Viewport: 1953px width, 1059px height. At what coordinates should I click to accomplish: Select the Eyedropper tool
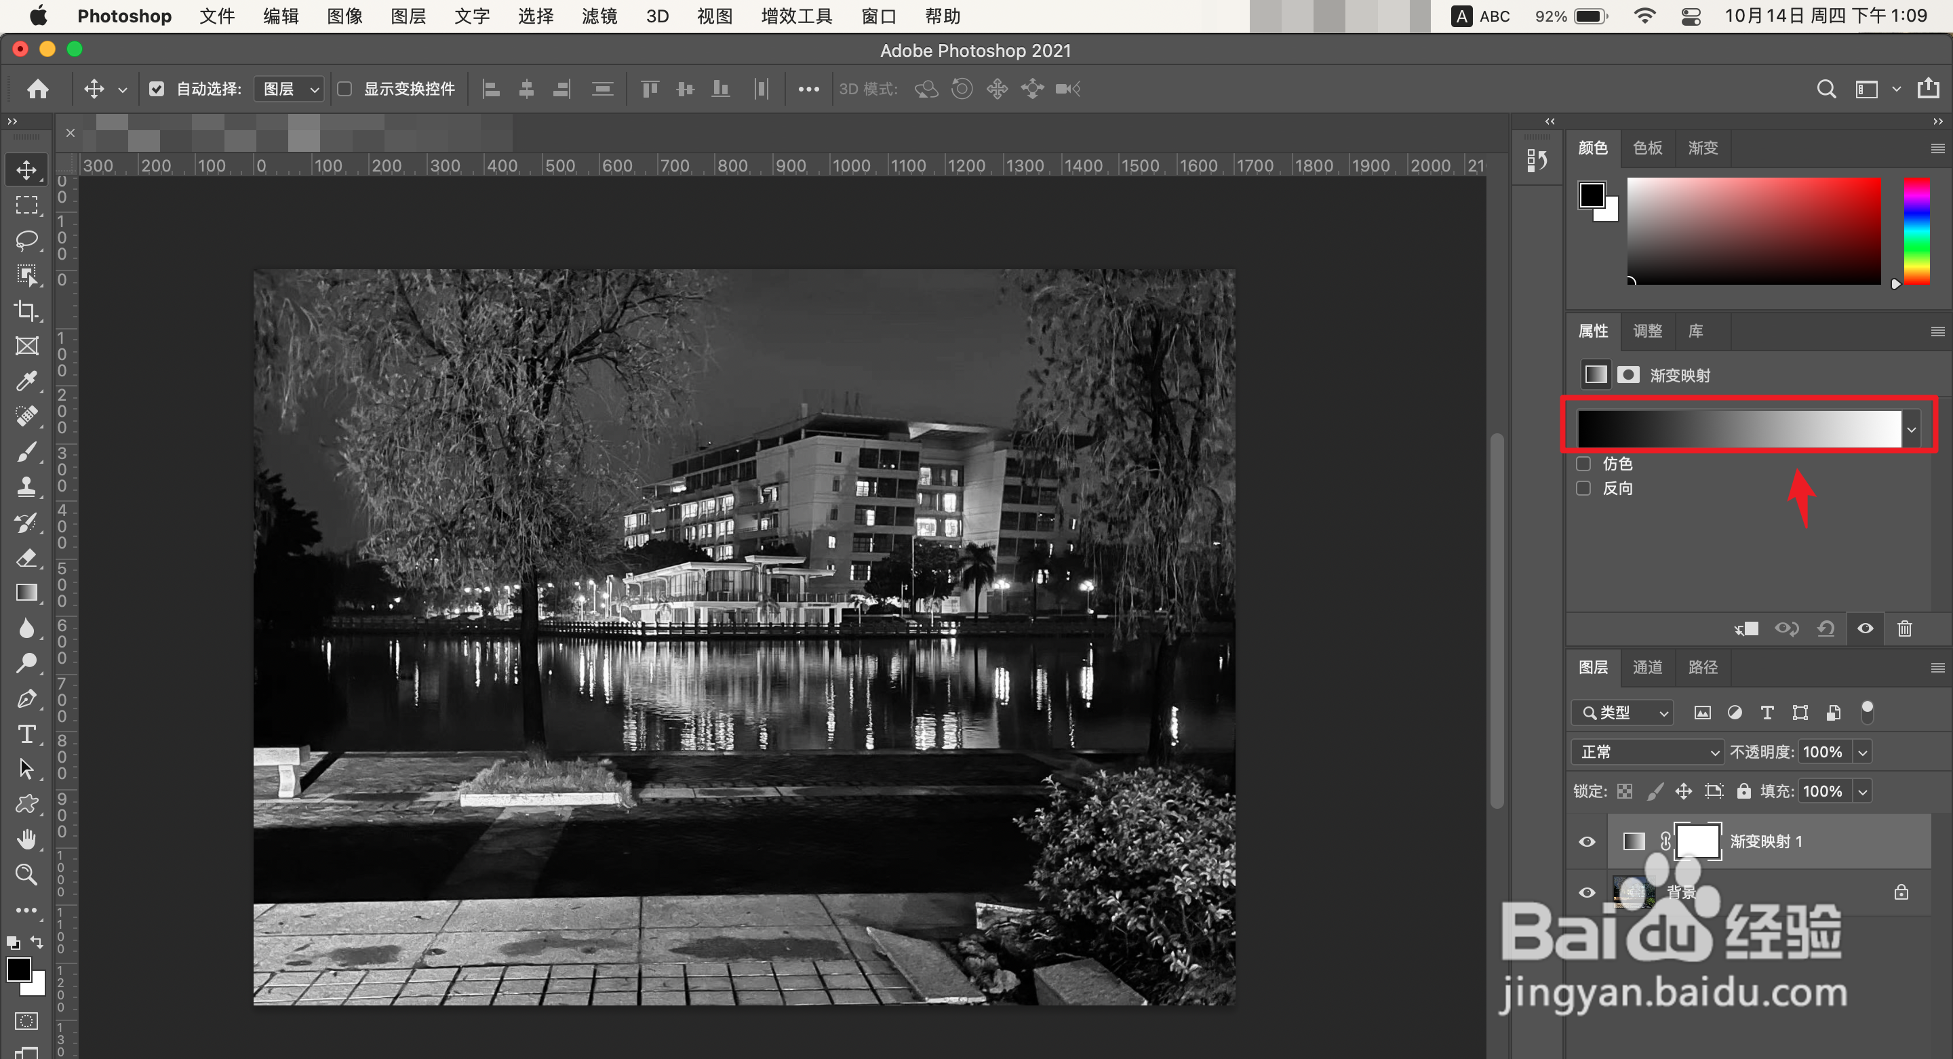tap(26, 381)
